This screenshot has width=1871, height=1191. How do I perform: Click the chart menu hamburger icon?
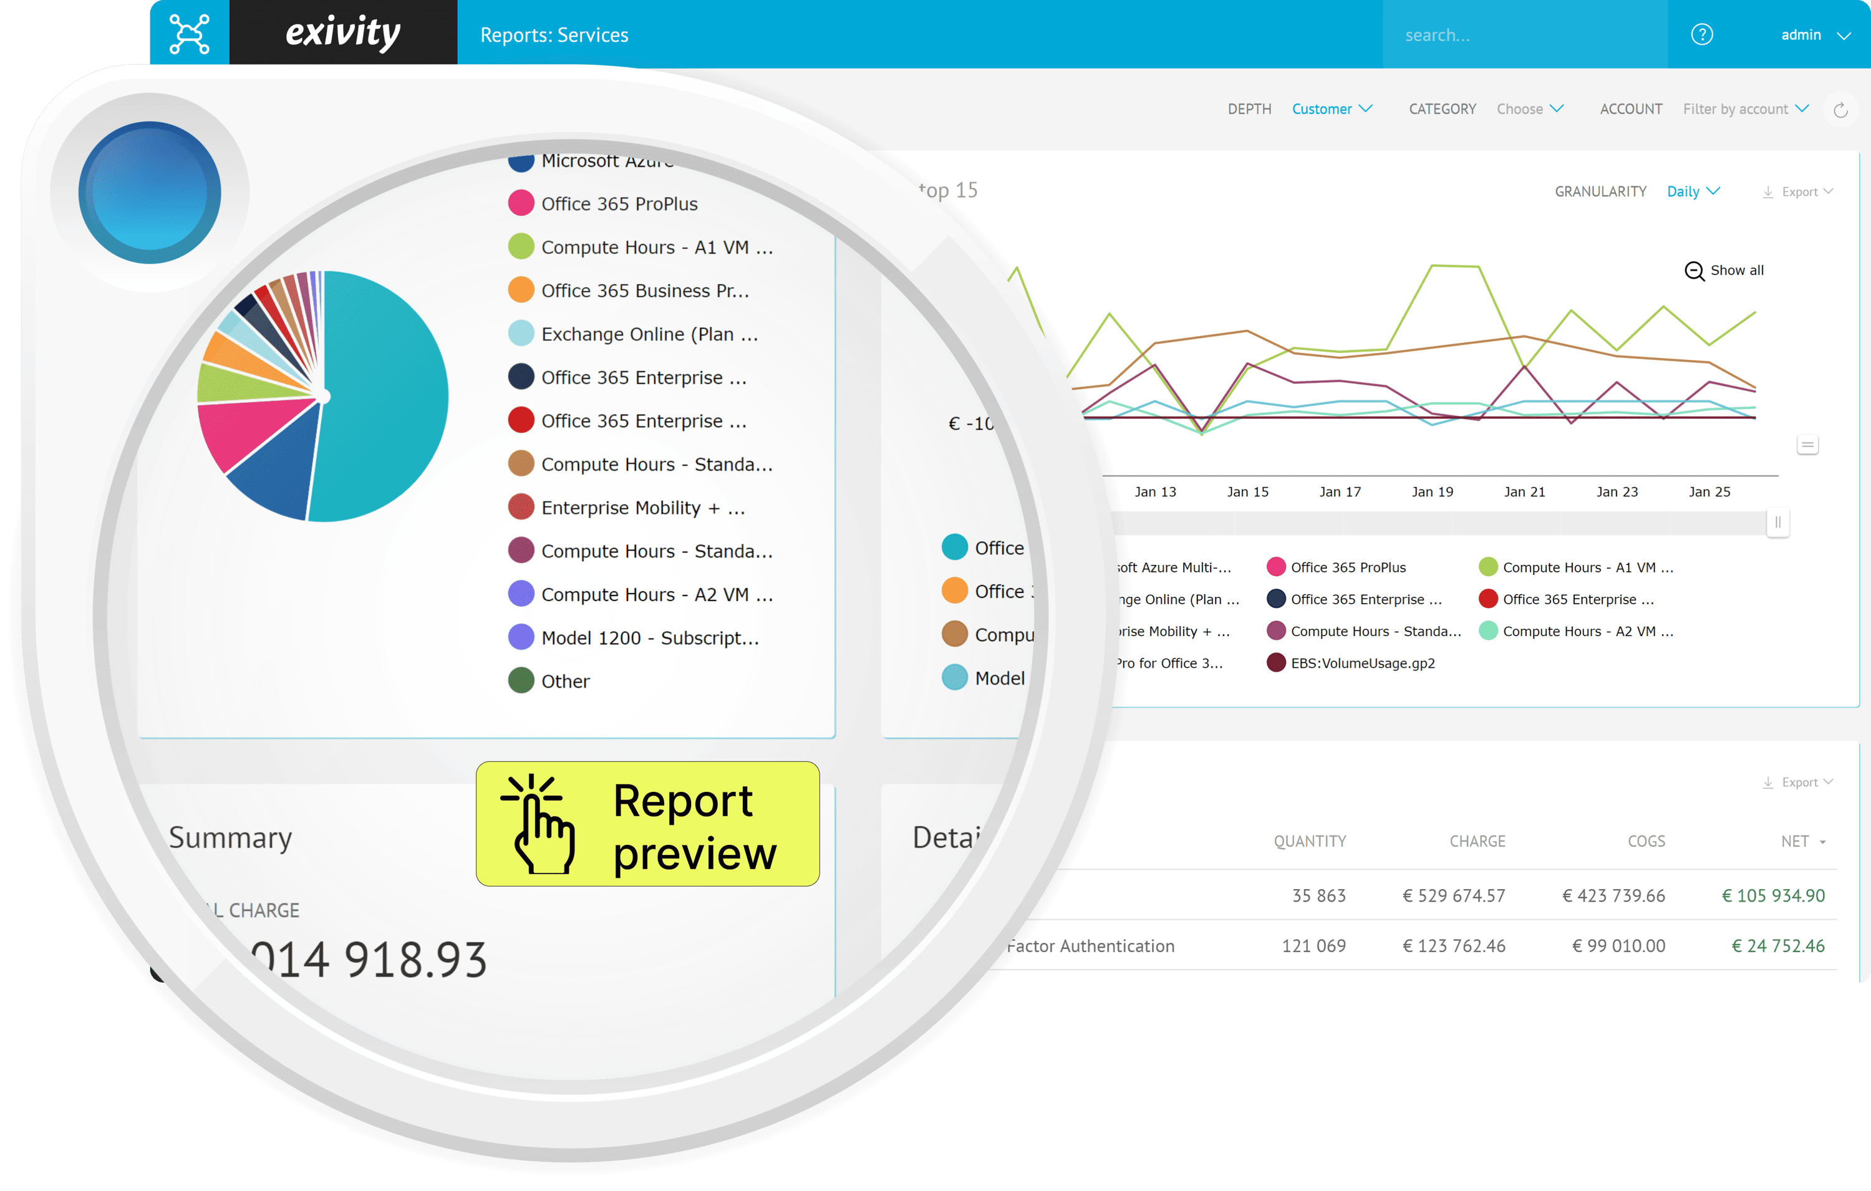click(x=1808, y=443)
